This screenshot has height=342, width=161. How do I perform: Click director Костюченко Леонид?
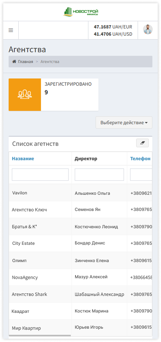point(96,226)
